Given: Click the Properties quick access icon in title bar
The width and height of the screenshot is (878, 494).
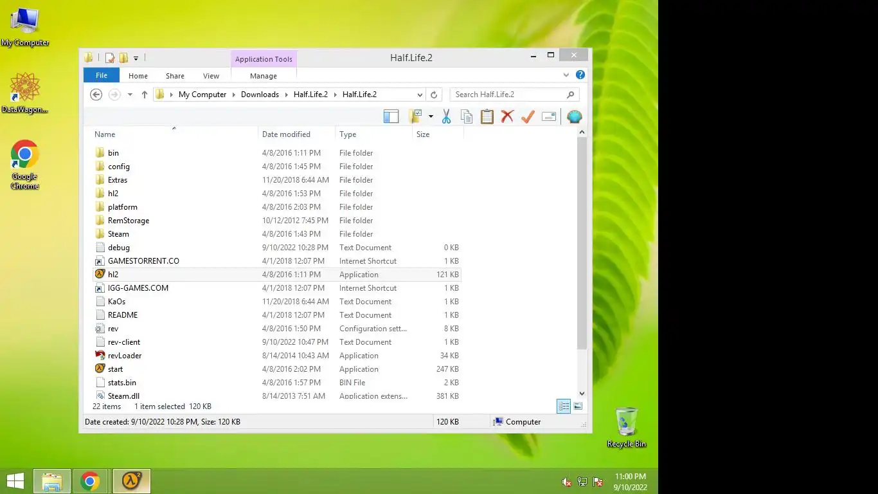Looking at the screenshot, I should coord(110,58).
